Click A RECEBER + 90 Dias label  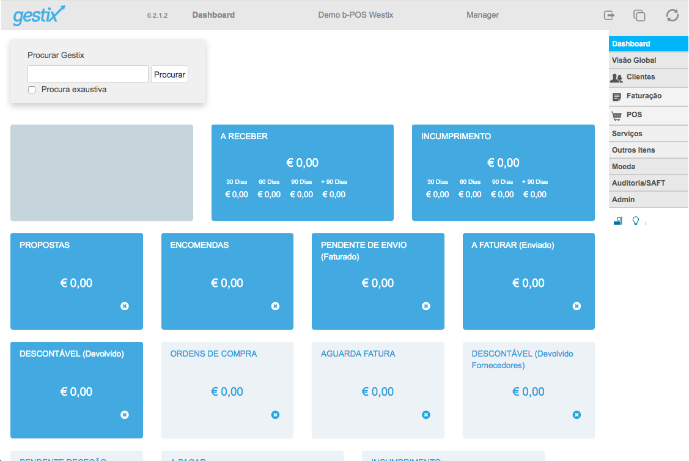(334, 182)
